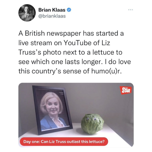Click the Brian Klaas display name
The image size is (152, 152).
tap(52, 10)
